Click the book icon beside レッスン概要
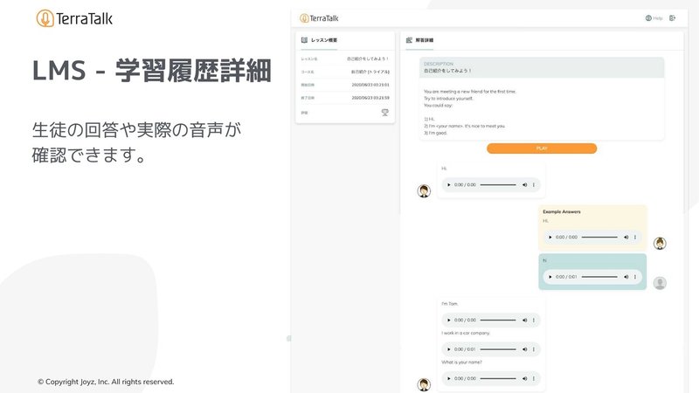This screenshot has width=699, height=393. click(304, 40)
